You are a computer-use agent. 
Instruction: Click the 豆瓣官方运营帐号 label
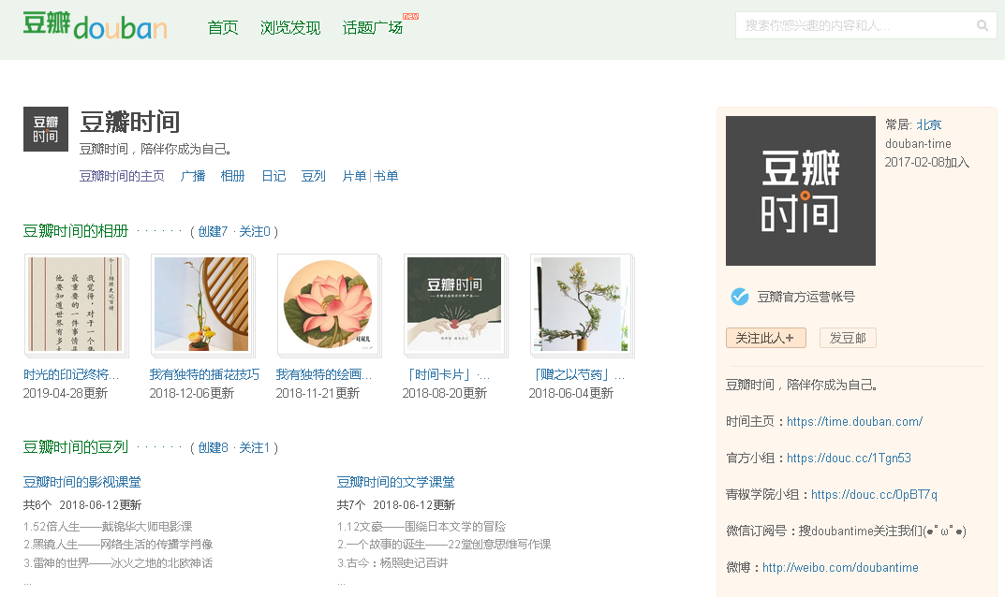[x=806, y=297]
